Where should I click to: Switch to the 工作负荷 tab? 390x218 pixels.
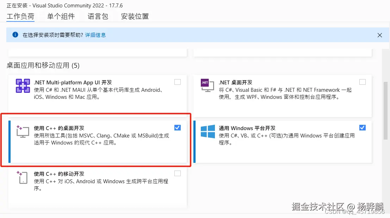tap(20, 17)
